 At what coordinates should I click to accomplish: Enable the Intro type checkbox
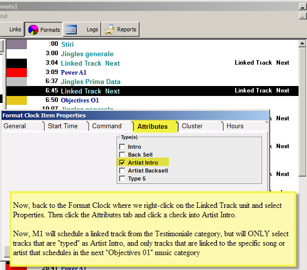click(x=122, y=147)
